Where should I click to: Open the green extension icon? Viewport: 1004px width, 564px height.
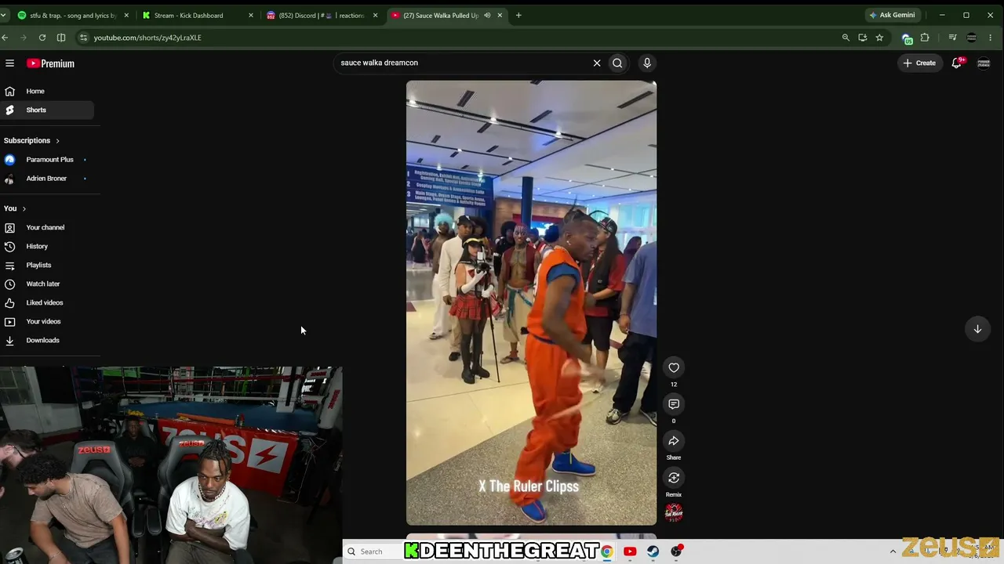908,38
